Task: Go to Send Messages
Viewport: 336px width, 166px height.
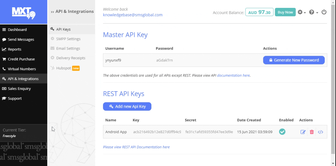Action: click(21, 39)
